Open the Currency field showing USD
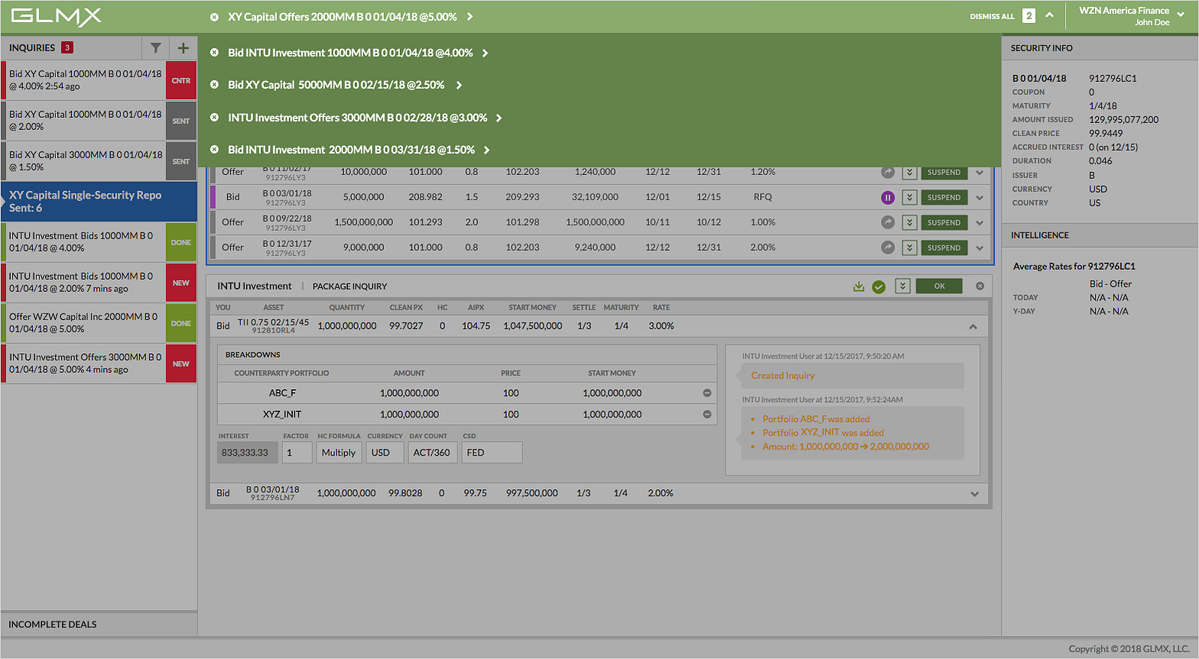 pos(385,453)
